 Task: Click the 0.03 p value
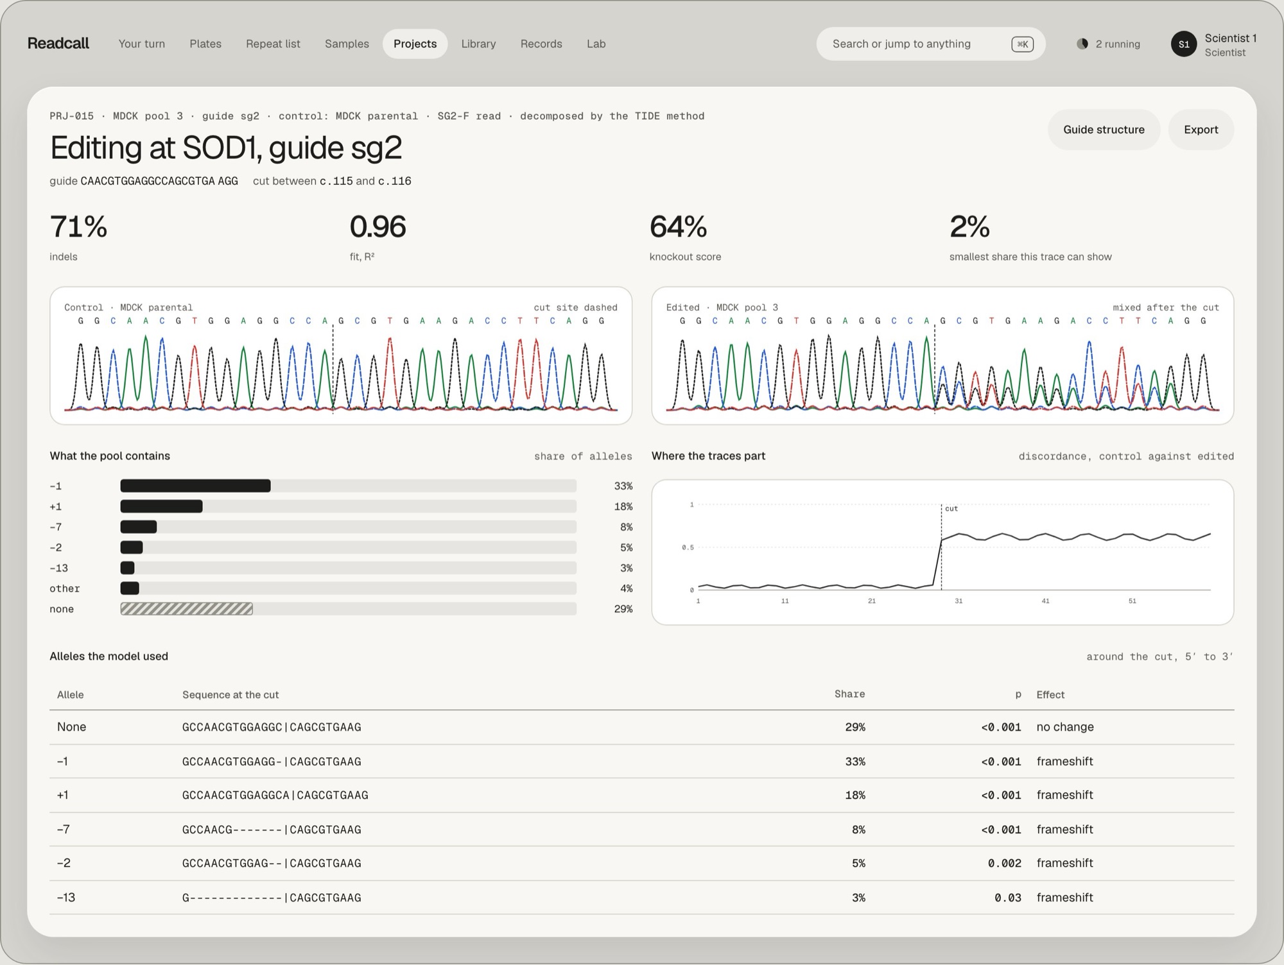pos(1008,898)
